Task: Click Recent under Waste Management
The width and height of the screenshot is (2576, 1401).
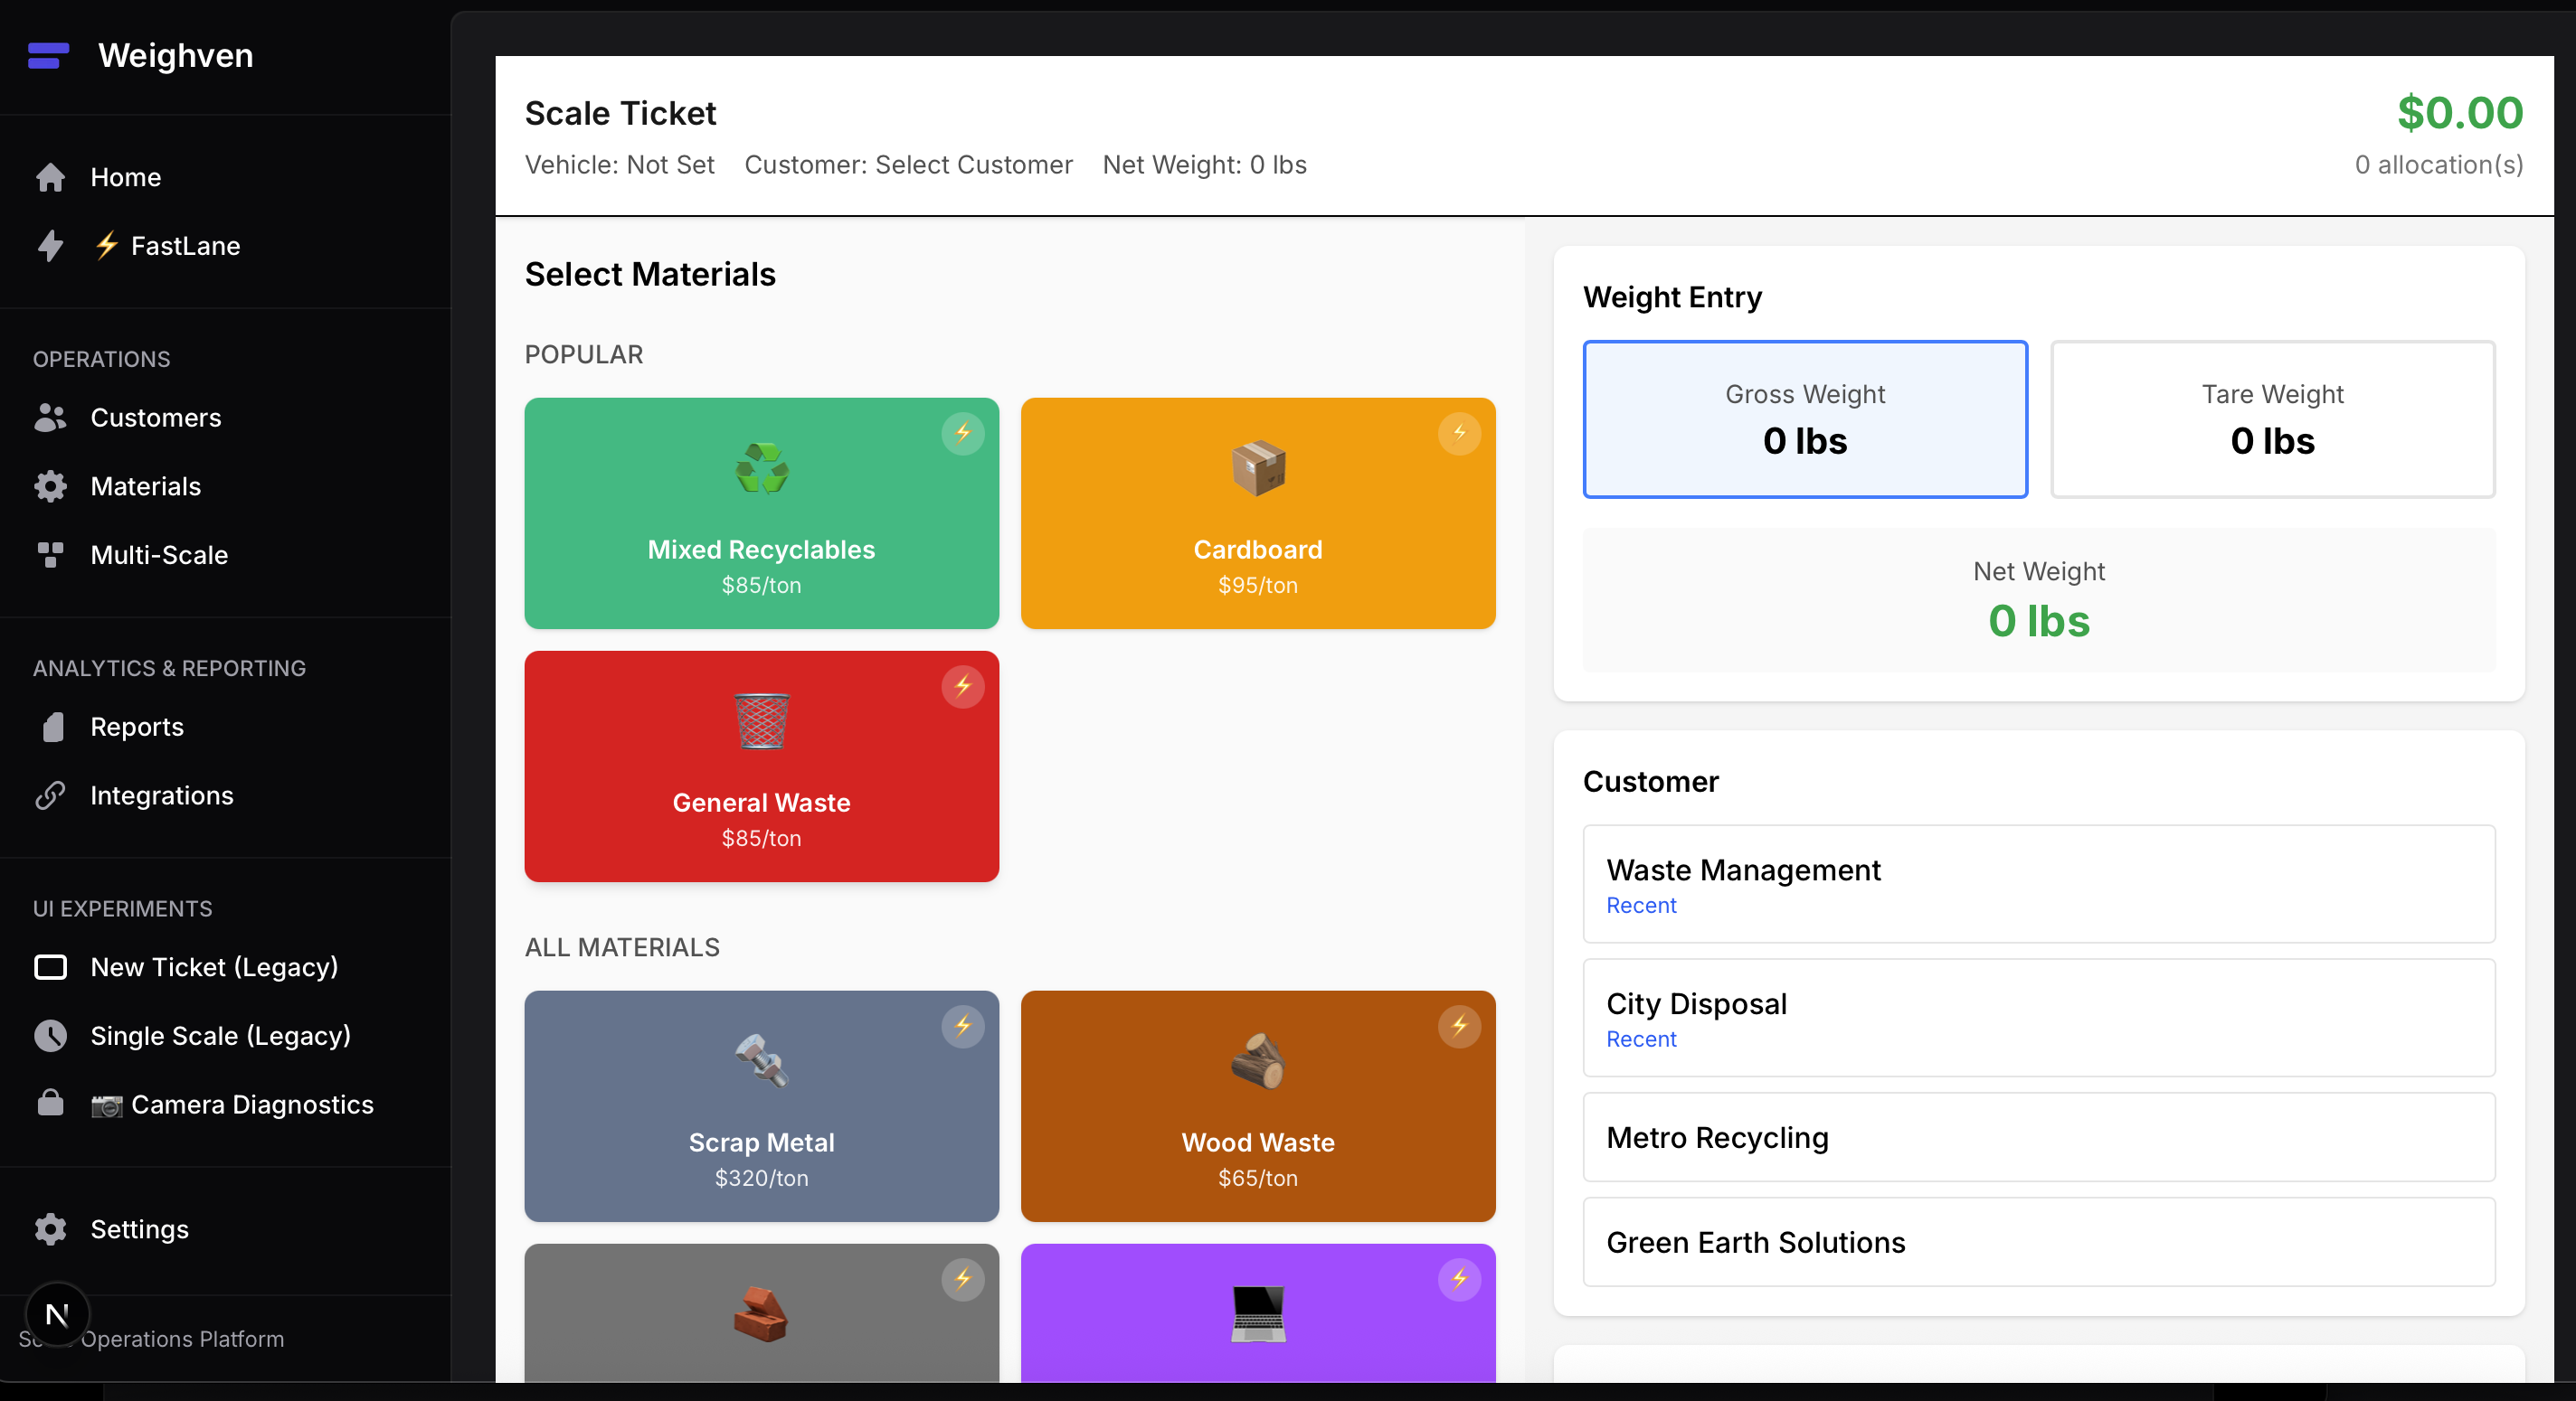Action: (1641, 906)
